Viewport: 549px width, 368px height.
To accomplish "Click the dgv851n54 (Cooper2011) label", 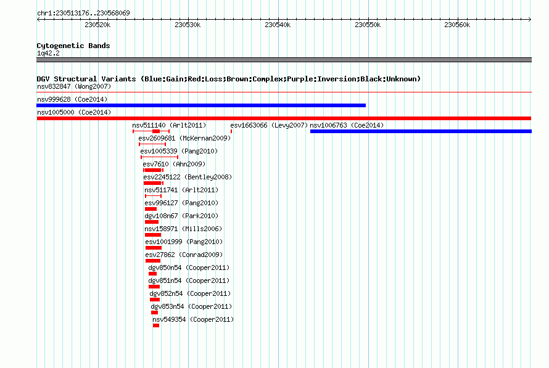I will pyautogui.click(x=189, y=280).
